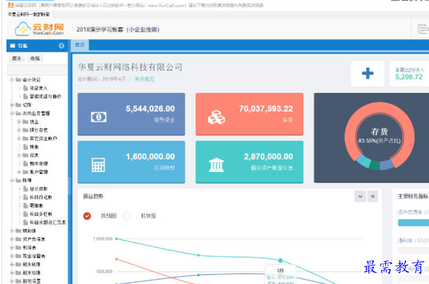Click the bank building icon on 固定资产 card
The image size is (429, 284).
(x=216, y=165)
